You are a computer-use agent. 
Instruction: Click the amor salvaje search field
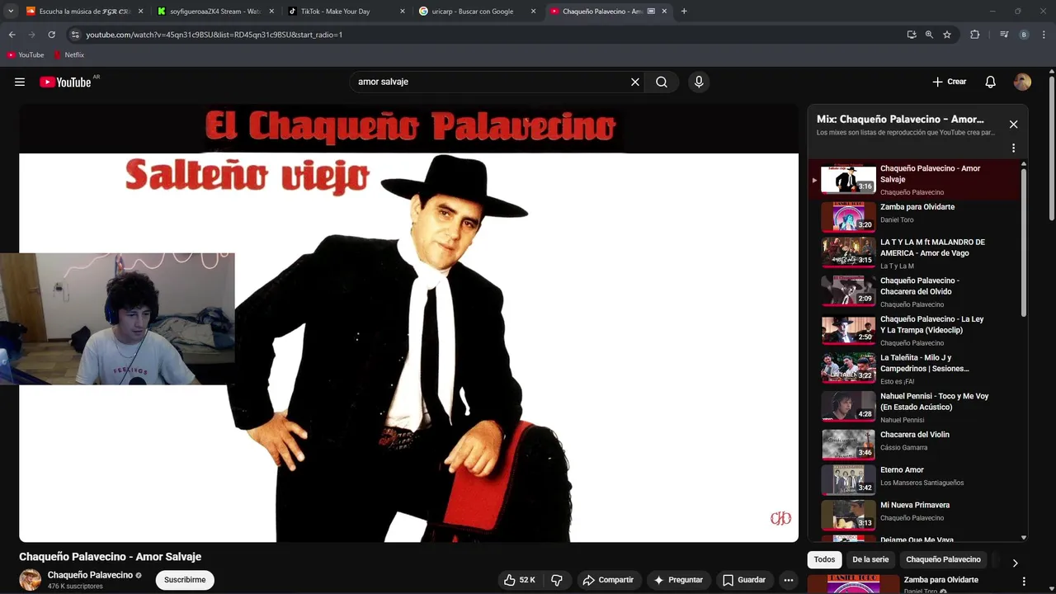coord(491,82)
